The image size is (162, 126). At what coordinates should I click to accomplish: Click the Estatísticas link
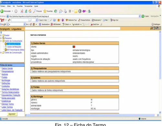[x=6, y=101]
